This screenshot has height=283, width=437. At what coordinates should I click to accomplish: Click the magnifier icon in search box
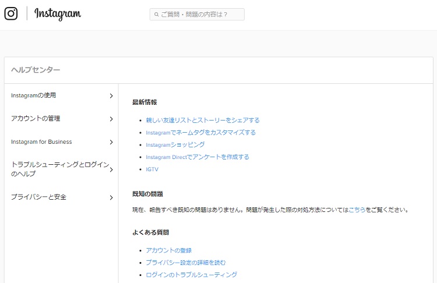pyautogui.click(x=156, y=15)
